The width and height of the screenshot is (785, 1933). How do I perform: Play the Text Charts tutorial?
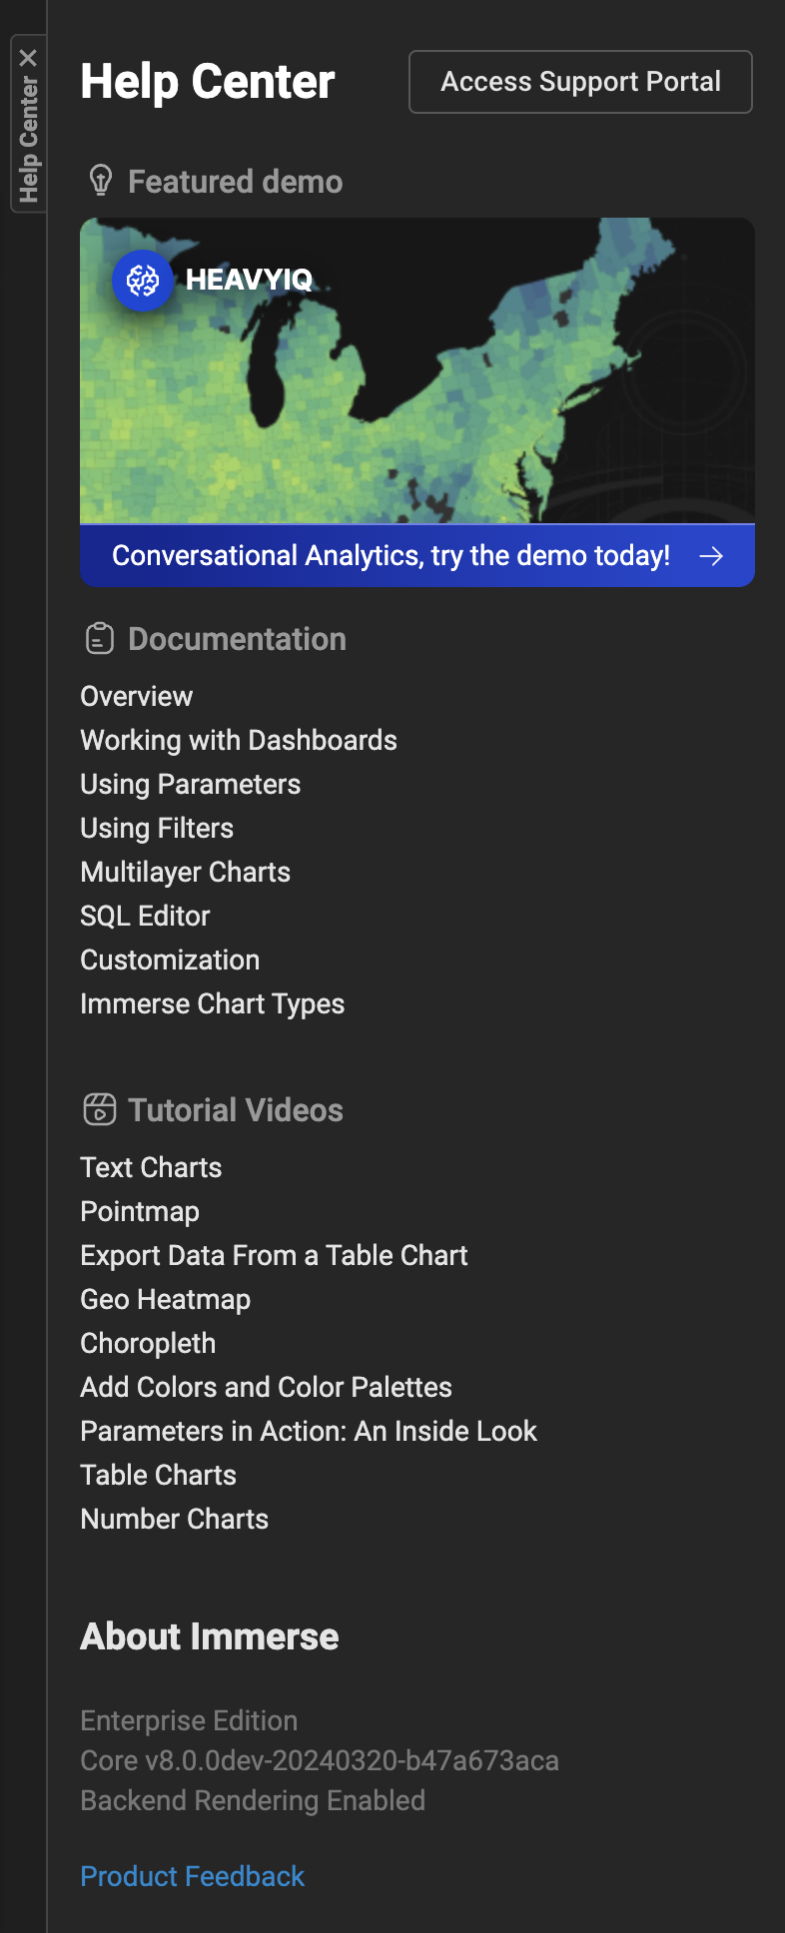coord(152,1167)
